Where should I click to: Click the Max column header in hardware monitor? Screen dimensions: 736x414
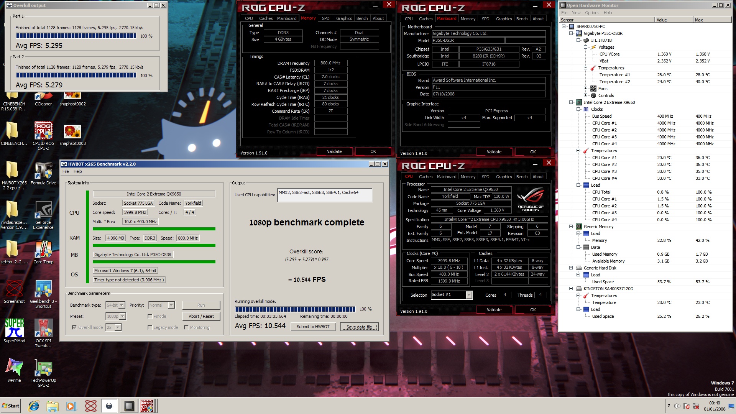tap(712, 20)
